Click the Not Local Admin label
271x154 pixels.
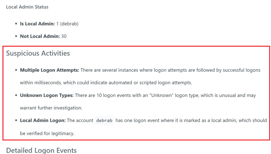click(40, 36)
